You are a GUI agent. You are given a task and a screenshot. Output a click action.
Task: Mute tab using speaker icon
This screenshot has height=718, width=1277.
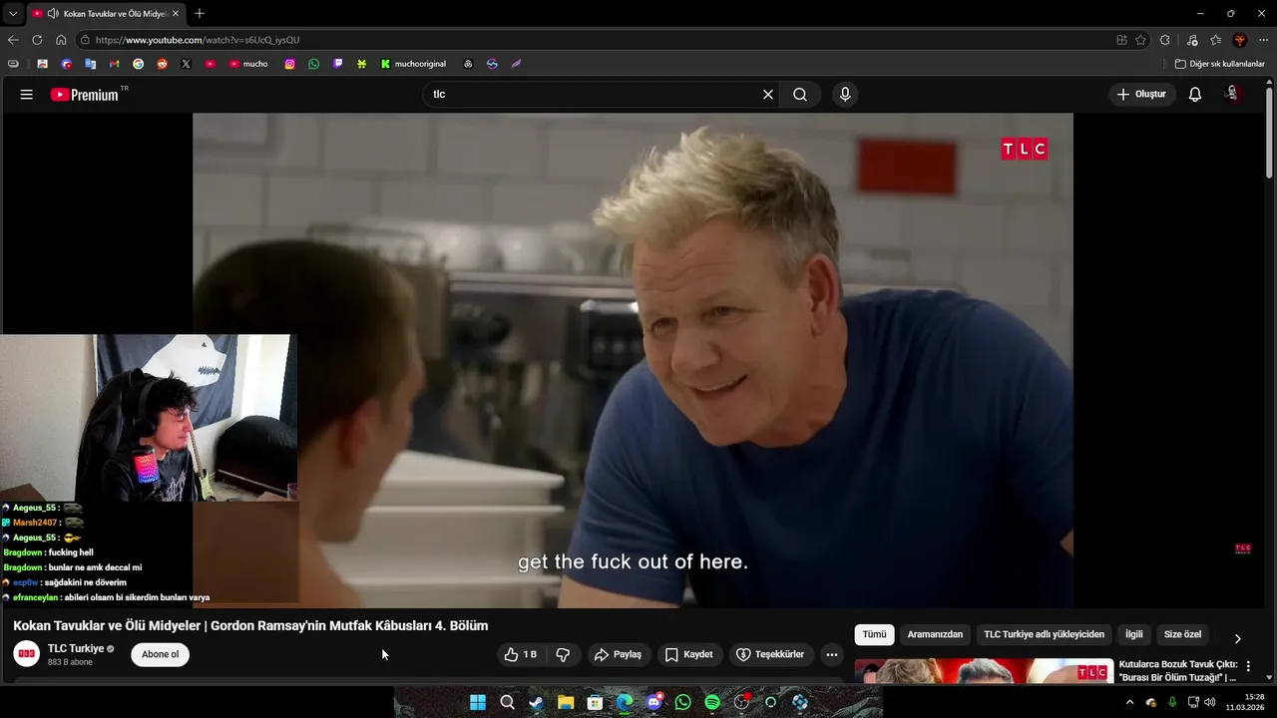coord(53,14)
